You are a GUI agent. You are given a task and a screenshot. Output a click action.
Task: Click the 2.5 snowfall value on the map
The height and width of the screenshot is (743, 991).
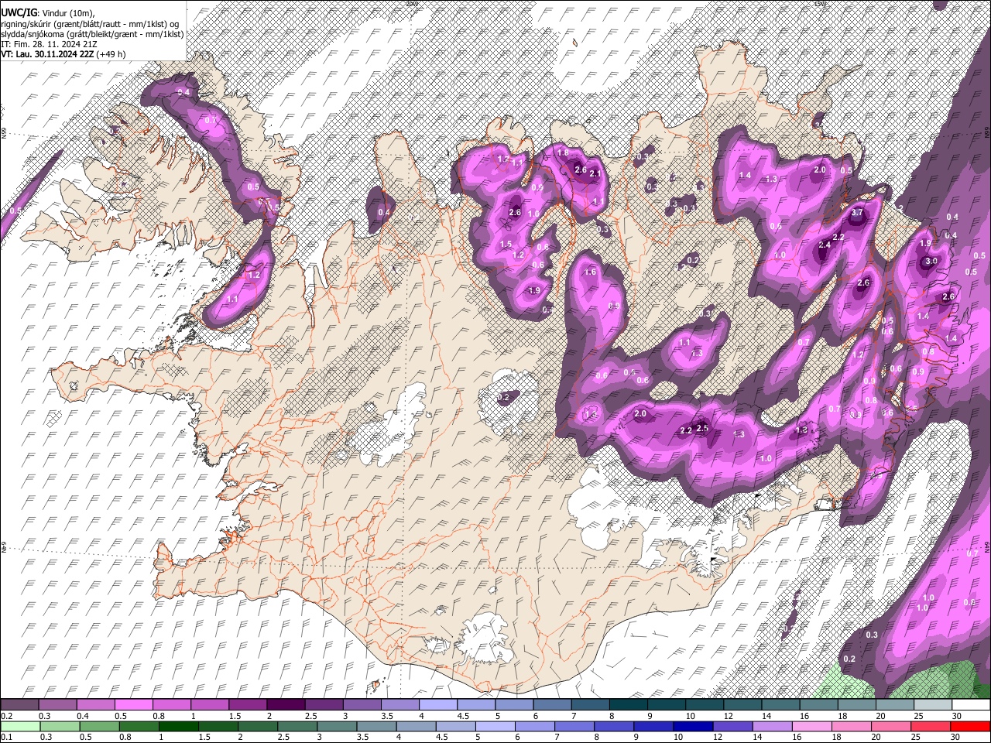pyautogui.click(x=703, y=428)
